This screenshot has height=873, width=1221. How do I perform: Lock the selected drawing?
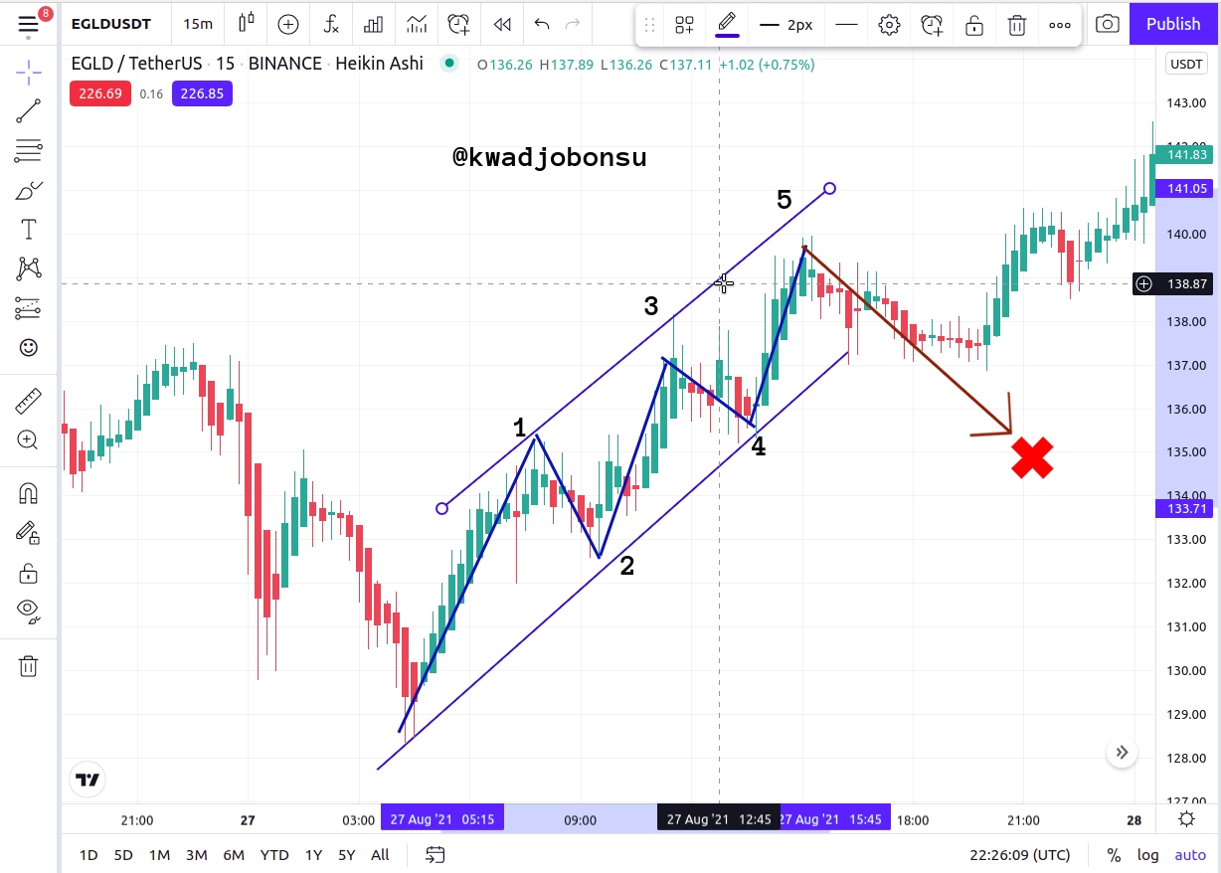(974, 25)
